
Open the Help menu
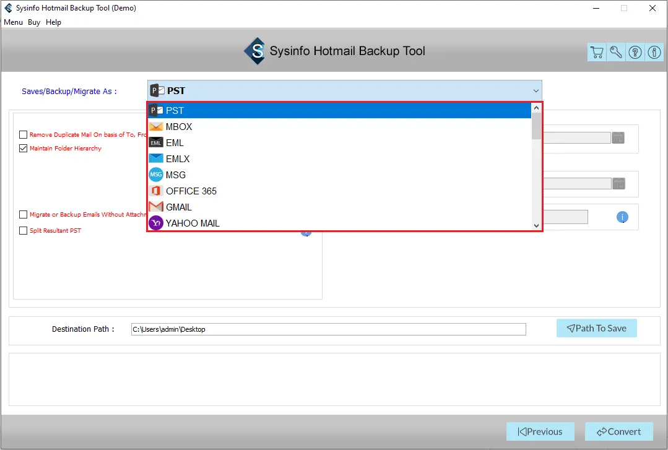tap(54, 22)
